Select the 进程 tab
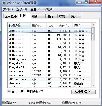Viewport: 102px width, 106px height. [24, 16]
